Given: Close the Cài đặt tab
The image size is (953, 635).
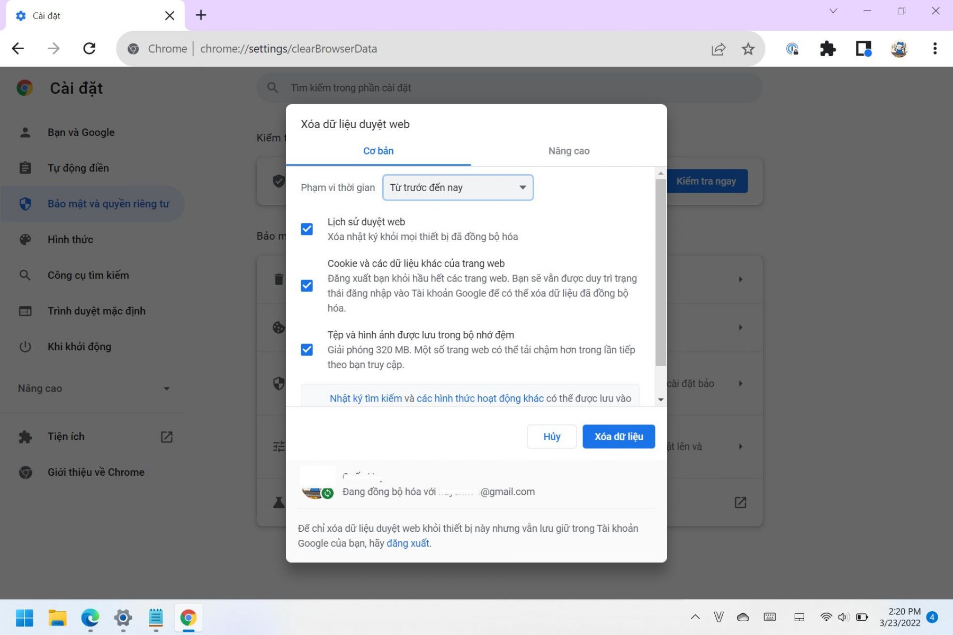Looking at the screenshot, I should click(x=169, y=15).
